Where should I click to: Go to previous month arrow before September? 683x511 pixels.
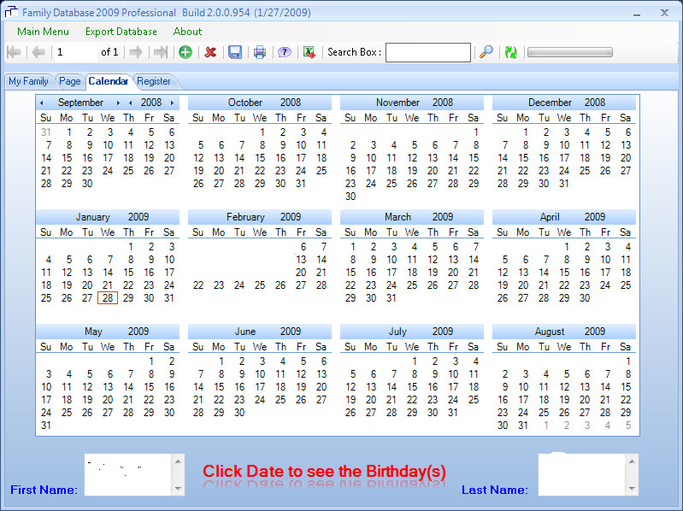click(x=42, y=103)
